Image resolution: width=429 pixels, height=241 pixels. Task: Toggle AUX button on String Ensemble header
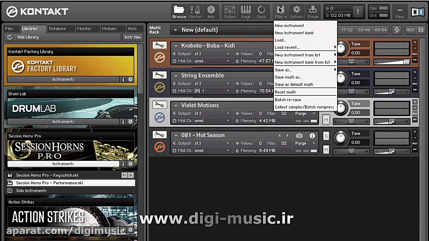(x=415, y=84)
